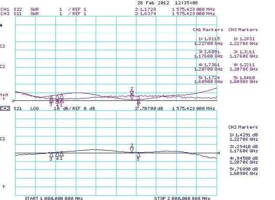Click the boxed CH2 active channel label

click(x=5, y=109)
